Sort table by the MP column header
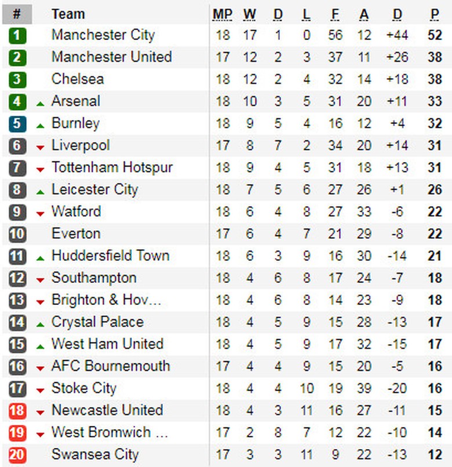452x467 pixels. [x=222, y=14]
